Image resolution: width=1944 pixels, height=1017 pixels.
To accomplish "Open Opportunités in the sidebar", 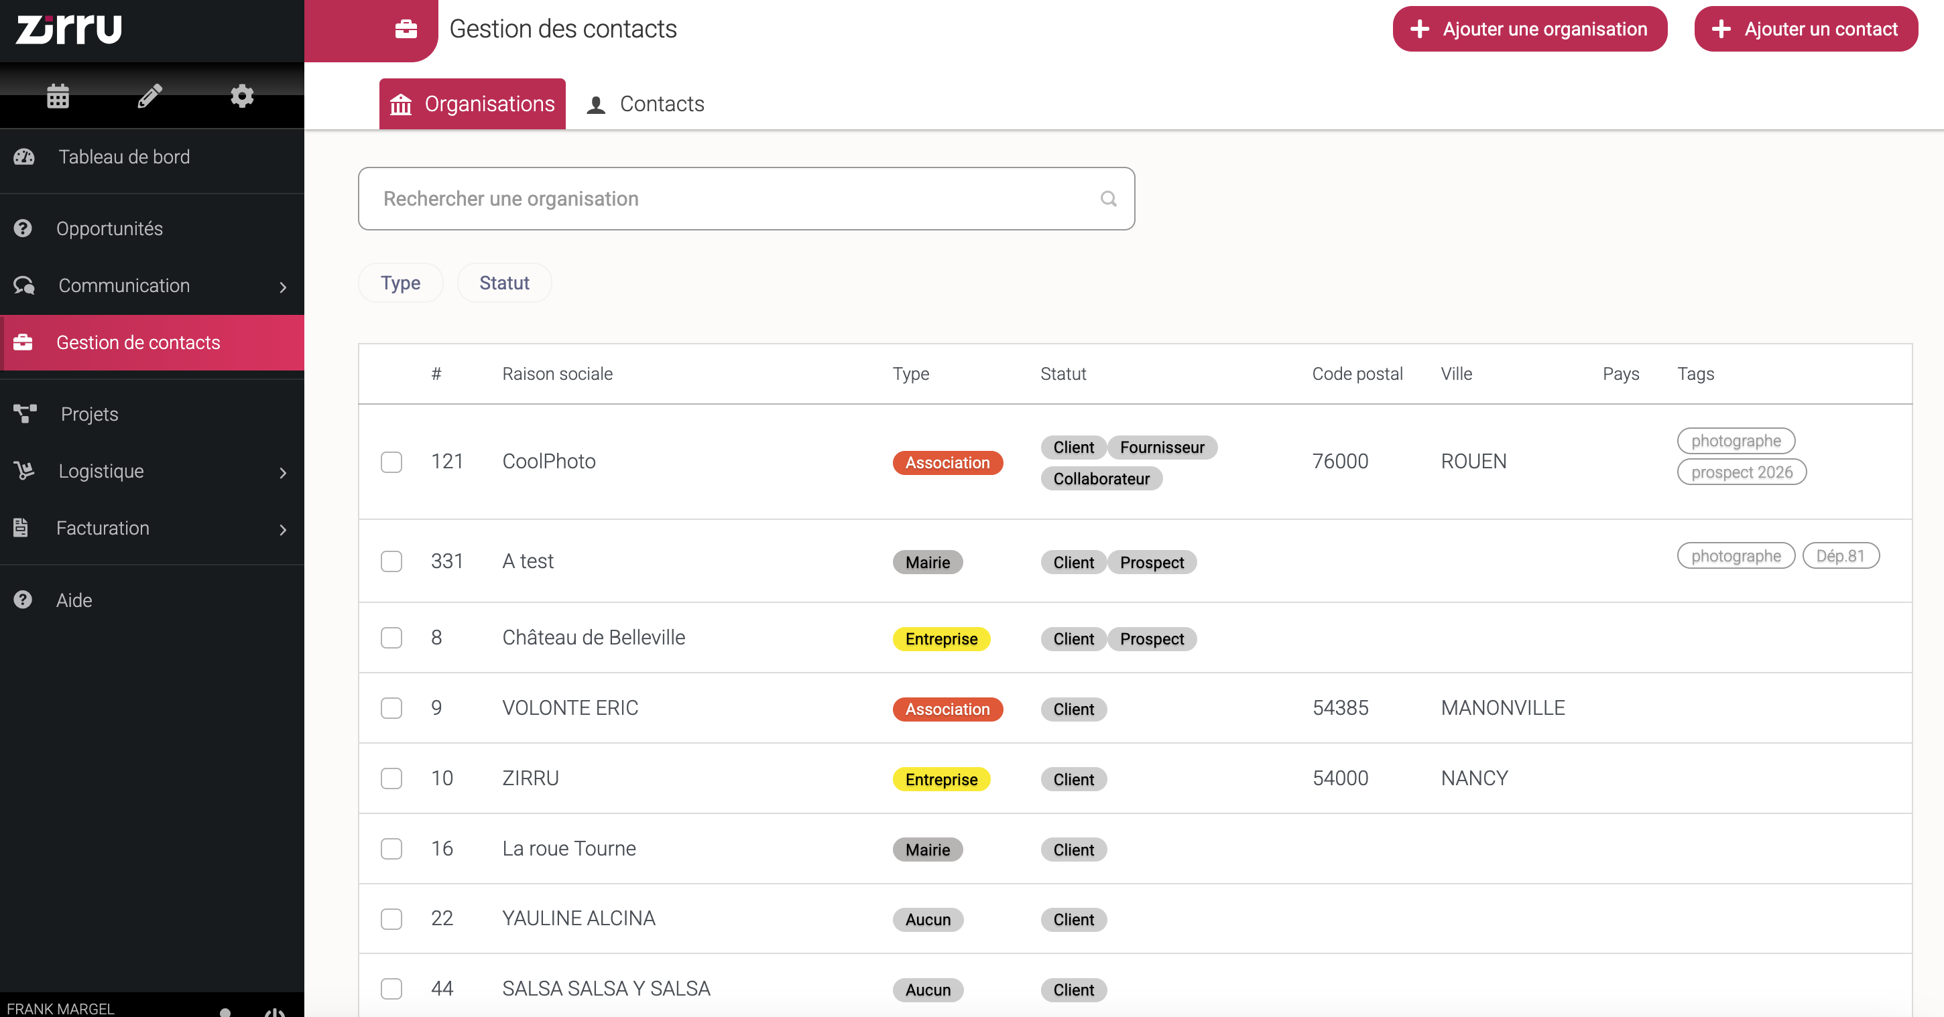I will [109, 228].
